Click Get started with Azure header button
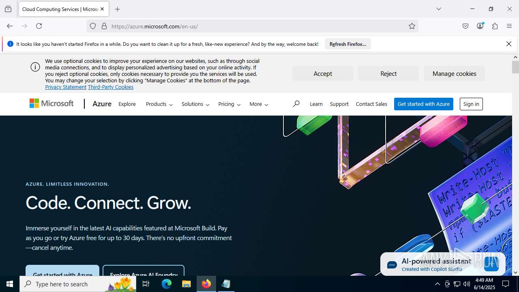 coord(424,104)
